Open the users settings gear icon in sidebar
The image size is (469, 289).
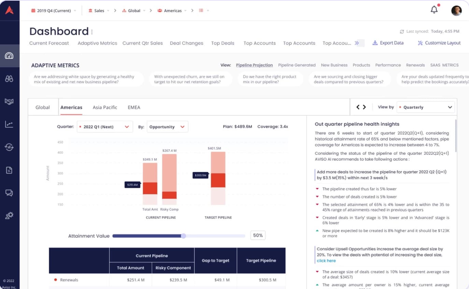pos(9,215)
